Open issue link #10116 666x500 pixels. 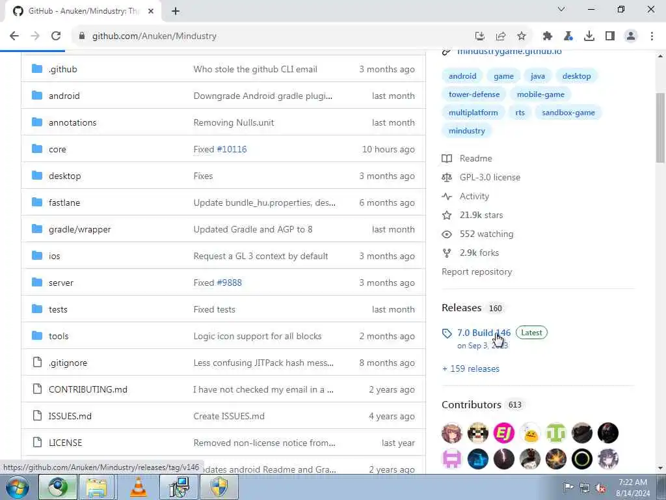[x=232, y=149]
